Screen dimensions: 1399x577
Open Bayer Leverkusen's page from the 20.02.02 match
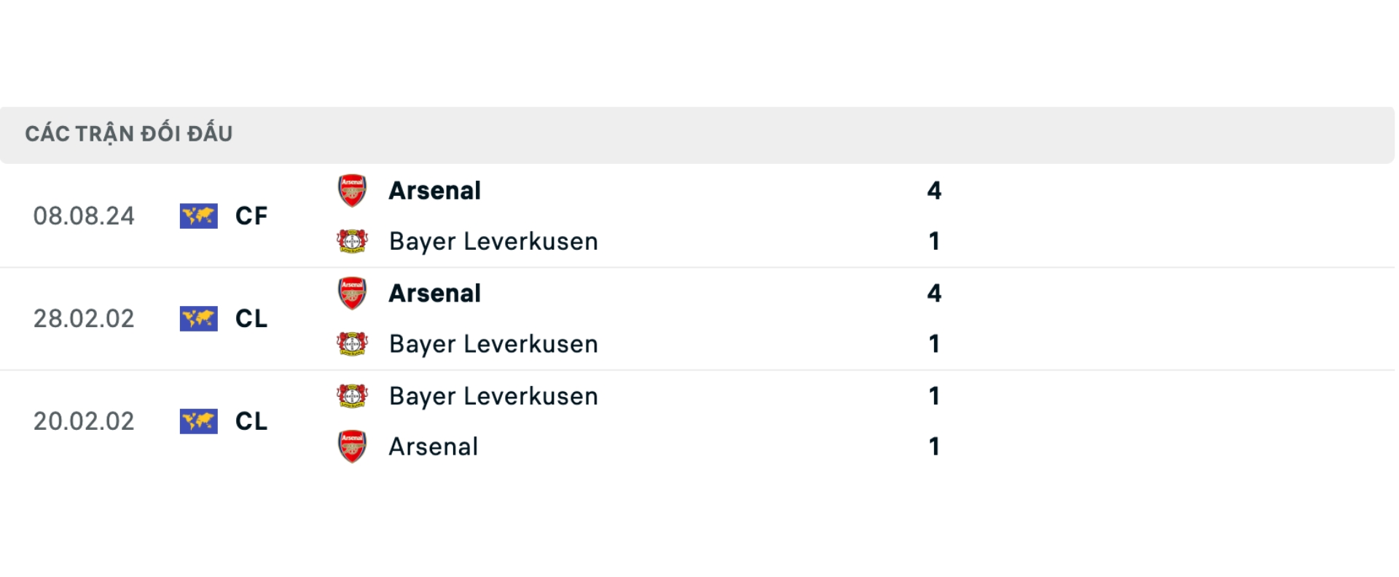[x=494, y=396]
